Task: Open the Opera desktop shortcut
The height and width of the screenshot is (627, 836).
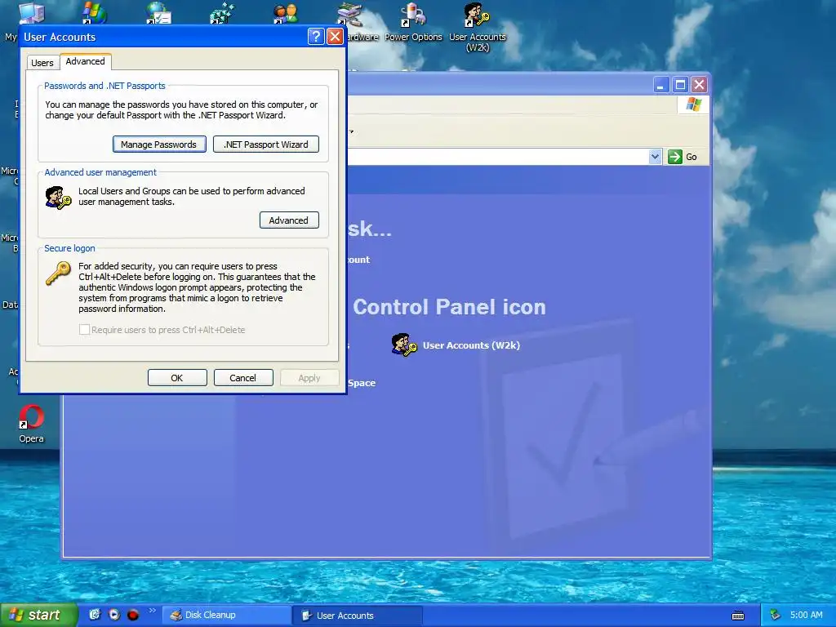Action: pos(32,424)
